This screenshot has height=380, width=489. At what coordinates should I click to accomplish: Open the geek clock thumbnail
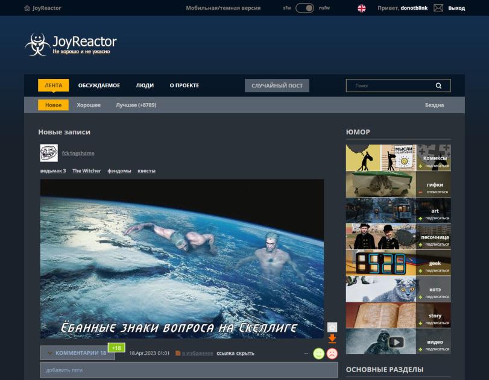(381, 262)
